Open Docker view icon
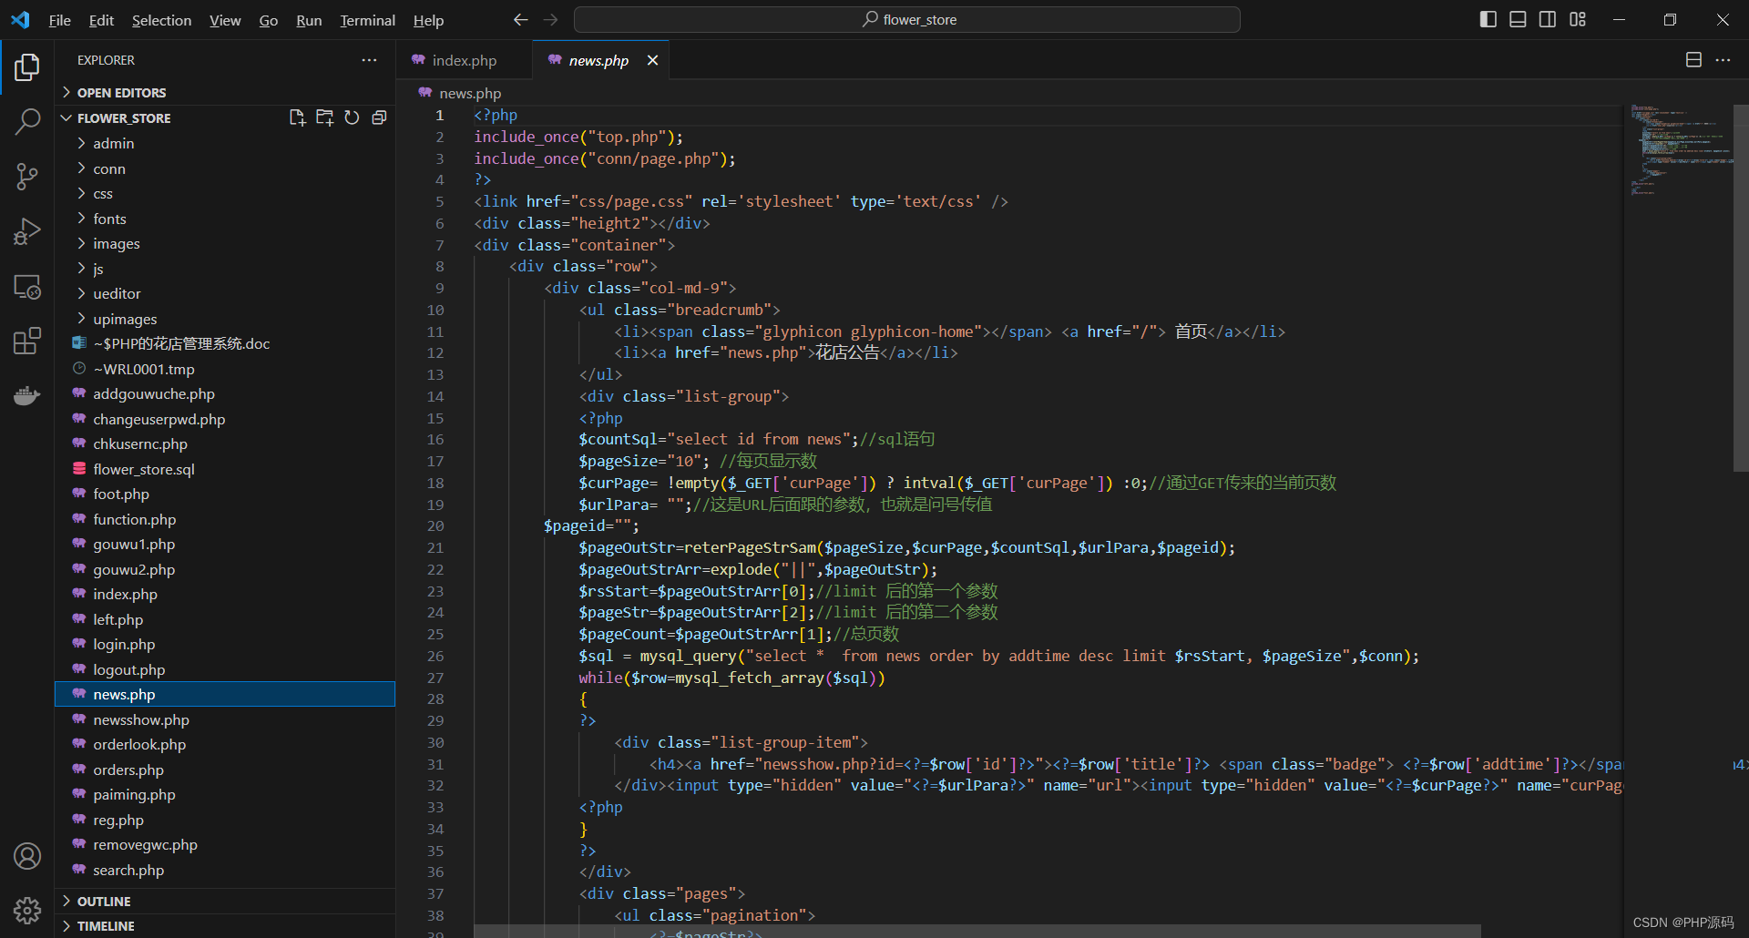The width and height of the screenshot is (1749, 938). [27, 396]
